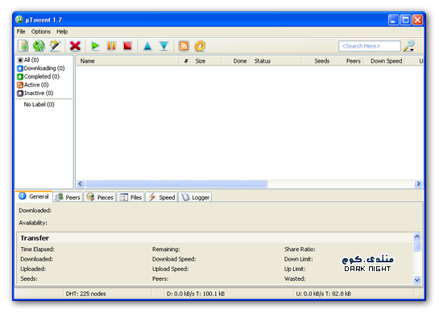Open Preferences via the gear icon
This screenshot has width=439, height=313.
[x=200, y=46]
